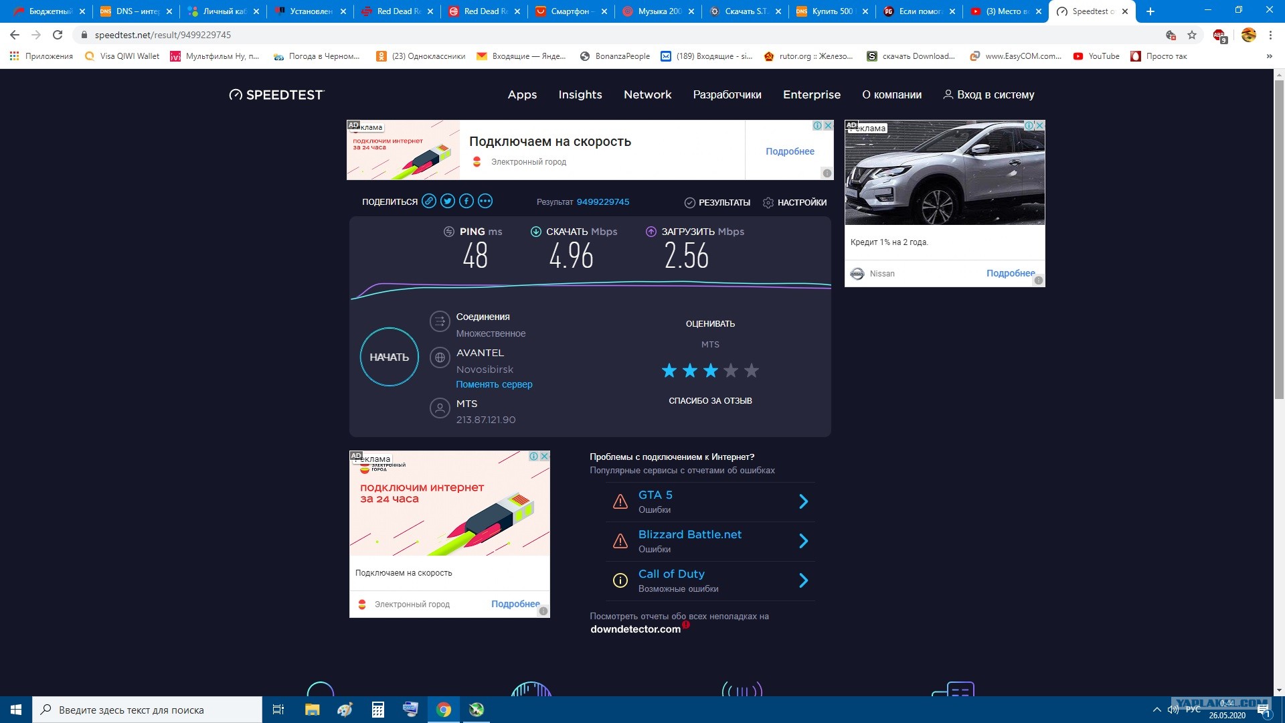Open the GTA 5 outage report
The height and width of the screenshot is (723, 1285).
pos(710,502)
